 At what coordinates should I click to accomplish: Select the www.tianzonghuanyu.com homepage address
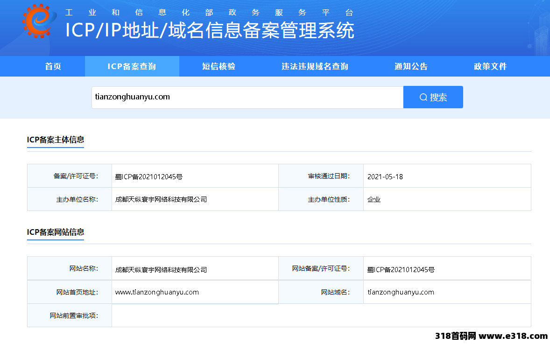click(157, 293)
